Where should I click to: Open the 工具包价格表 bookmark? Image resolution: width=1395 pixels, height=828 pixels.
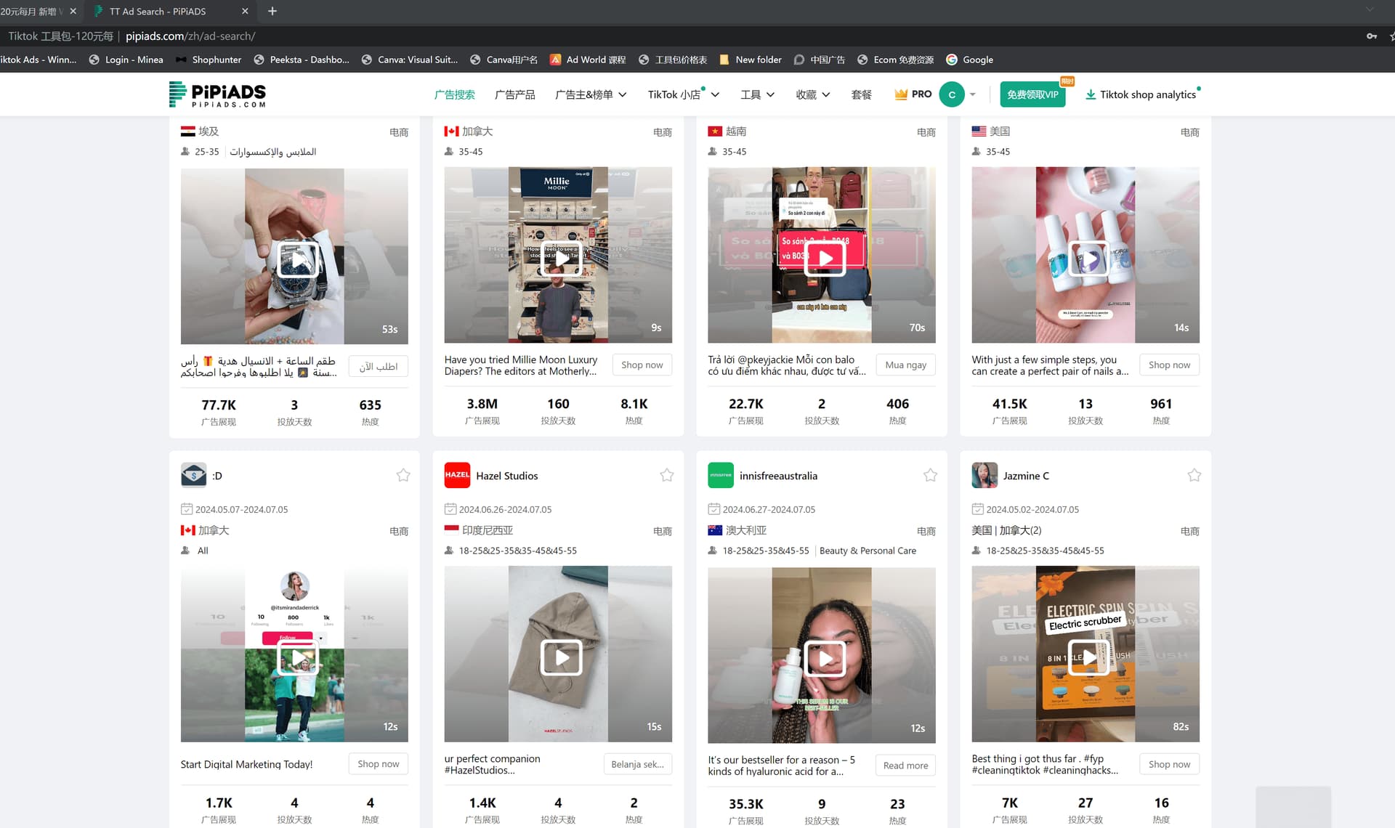pyautogui.click(x=673, y=60)
